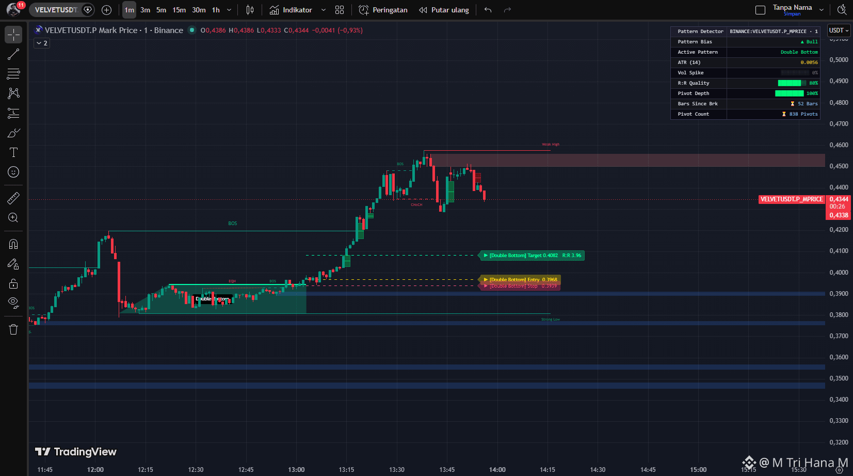Open the Fibonacci retracement tools
The height and width of the screenshot is (476, 853).
point(13,74)
